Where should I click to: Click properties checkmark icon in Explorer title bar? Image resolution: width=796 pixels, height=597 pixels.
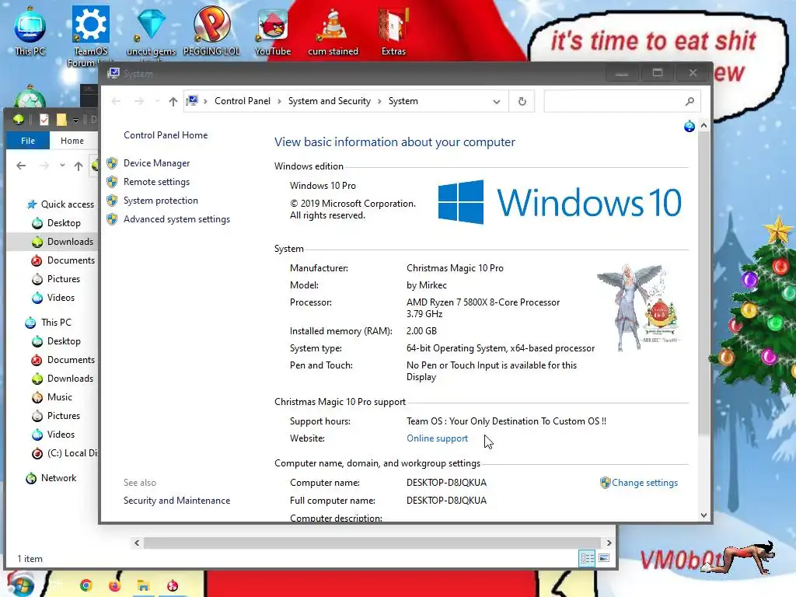pos(44,119)
